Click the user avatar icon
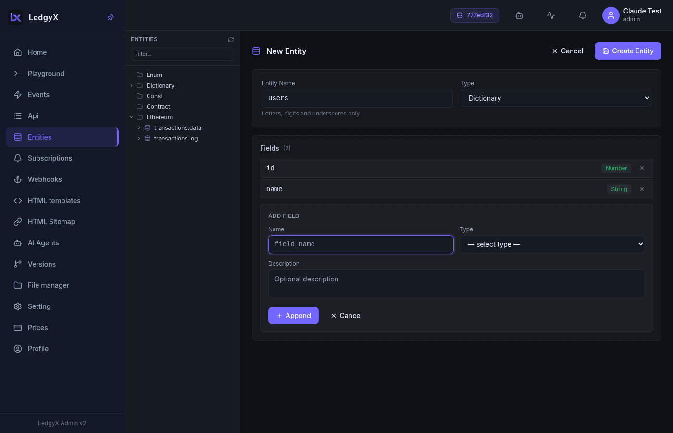673x433 pixels. pyautogui.click(x=611, y=15)
